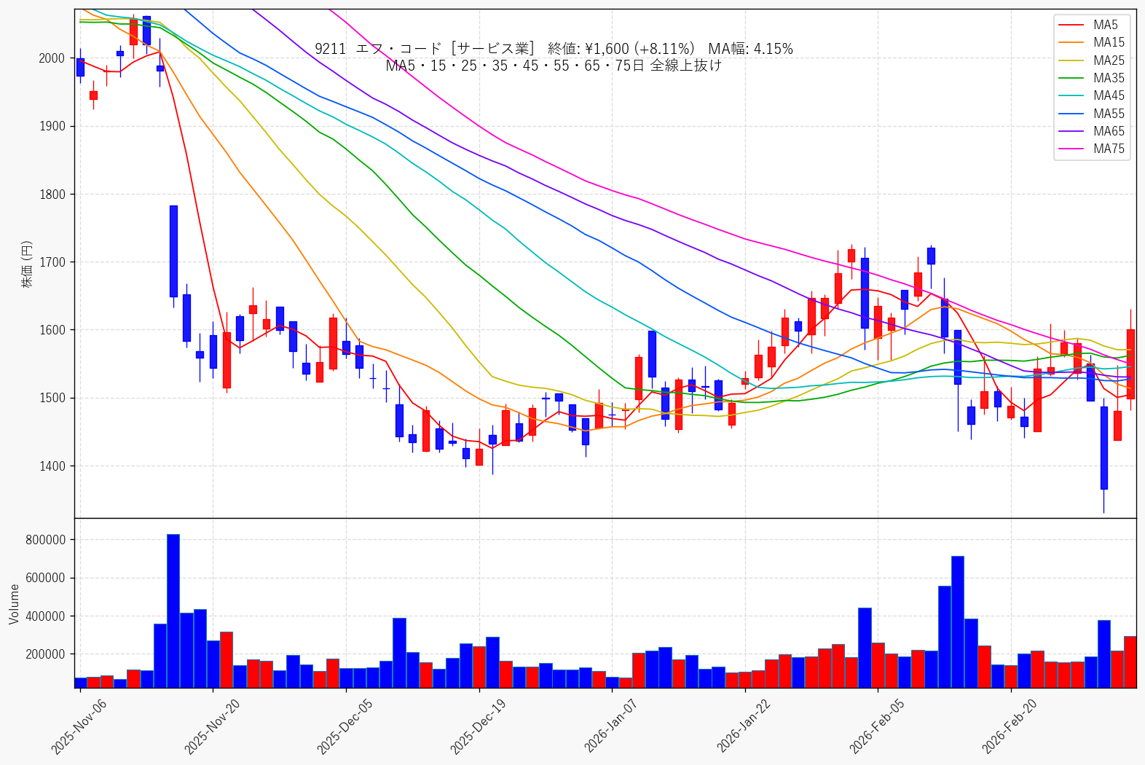Click the 2000 price axis label

[52, 58]
